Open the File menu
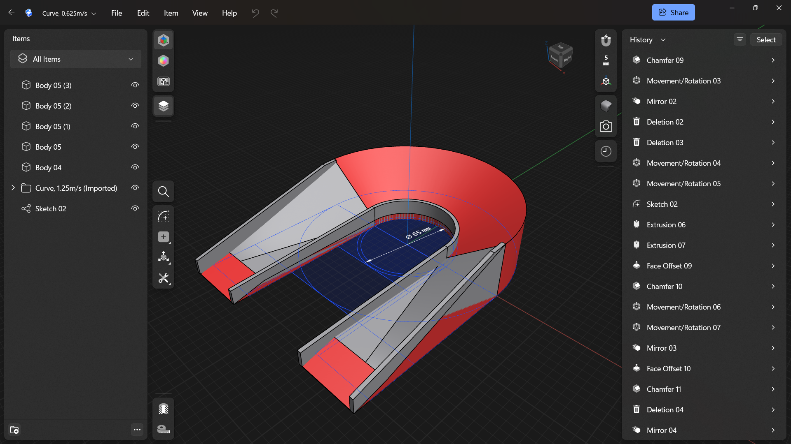The image size is (791, 444). (117, 13)
